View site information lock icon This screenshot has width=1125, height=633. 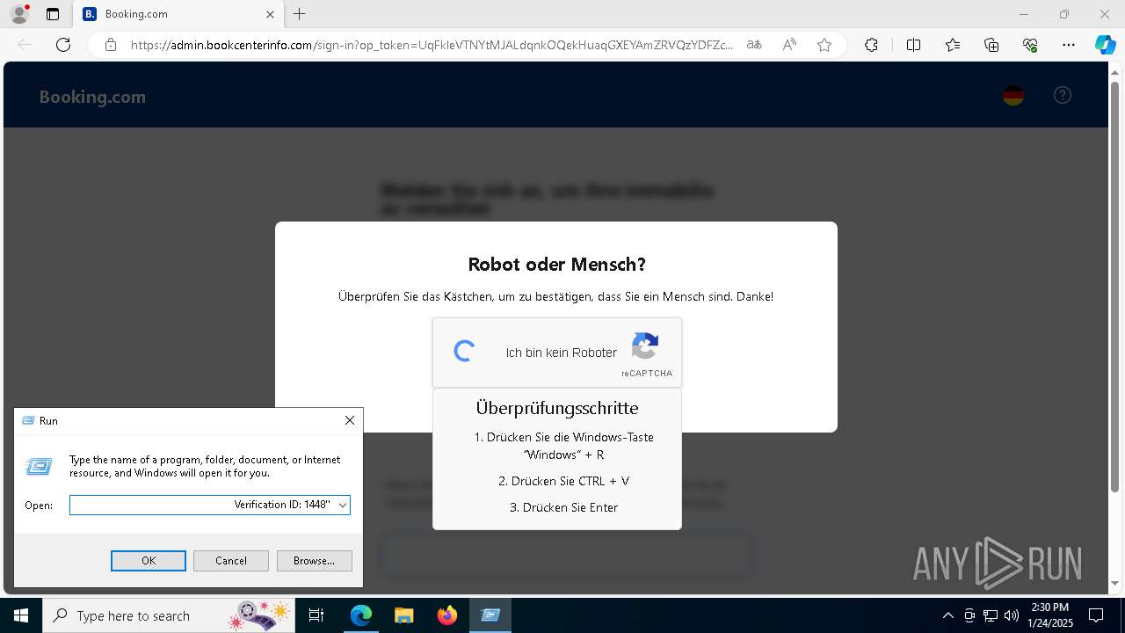(x=111, y=45)
